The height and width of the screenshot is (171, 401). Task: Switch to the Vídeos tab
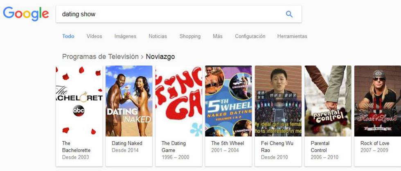pyautogui.click(x=94, y=36)
